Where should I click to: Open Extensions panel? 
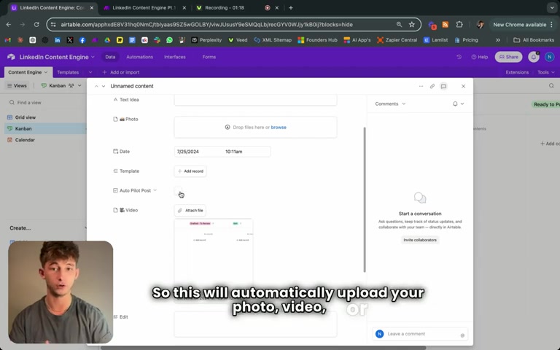(517, 72)
